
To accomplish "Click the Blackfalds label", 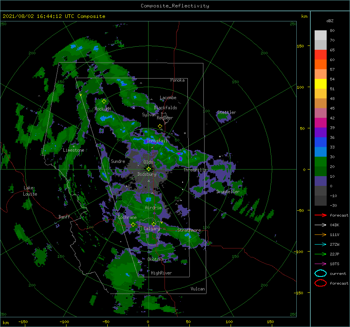I will (165, 108).
